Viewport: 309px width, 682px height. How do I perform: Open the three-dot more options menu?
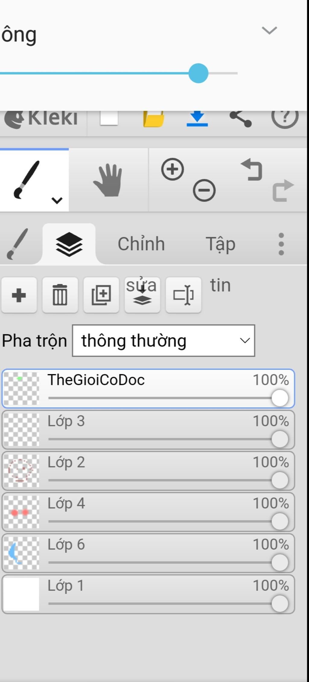coord(281,244)
